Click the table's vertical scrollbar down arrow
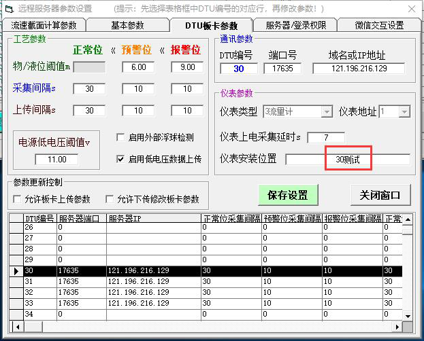This screenshot has height=341, width=424. (x=407, y=316)
